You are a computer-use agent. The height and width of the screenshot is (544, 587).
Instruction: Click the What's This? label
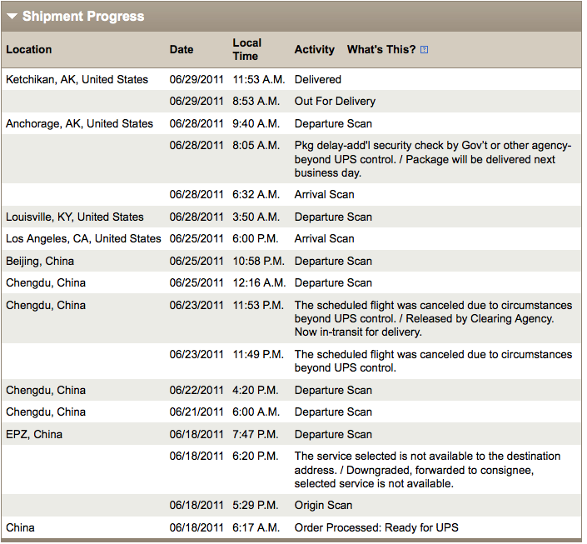tap(381, 49)
